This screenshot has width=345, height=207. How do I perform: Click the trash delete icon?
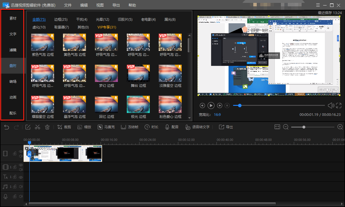(47, 127)
